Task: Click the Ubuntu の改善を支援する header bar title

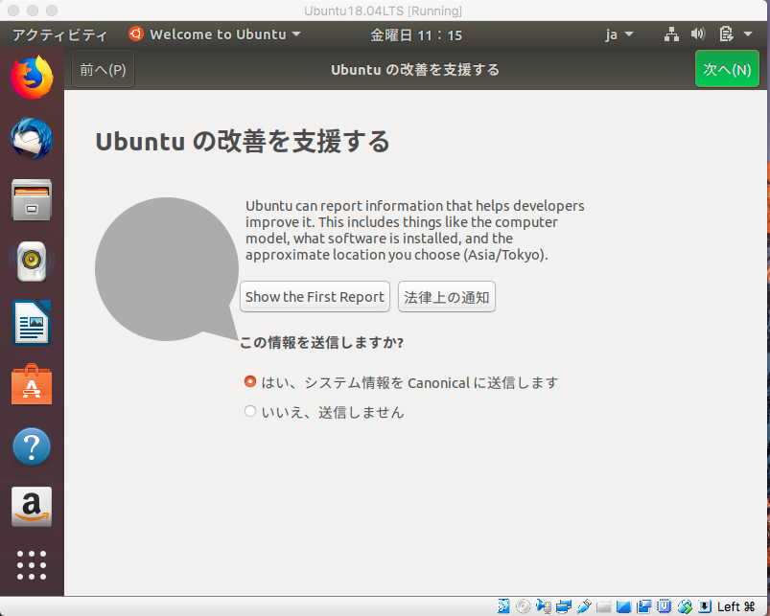Action: tap(415, 70)
